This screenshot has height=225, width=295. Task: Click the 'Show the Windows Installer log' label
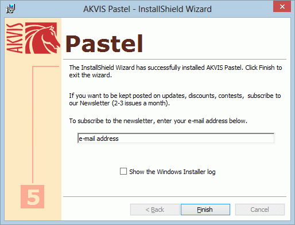tap(172, 172)
